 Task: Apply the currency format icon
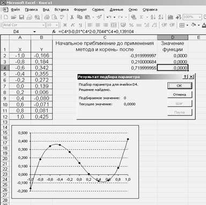123,25
